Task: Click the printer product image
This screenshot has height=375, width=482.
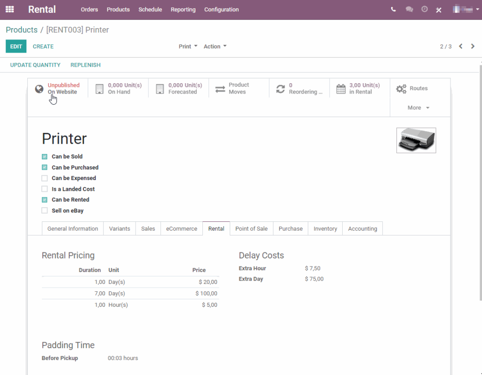Action: (x=416, y=140)
